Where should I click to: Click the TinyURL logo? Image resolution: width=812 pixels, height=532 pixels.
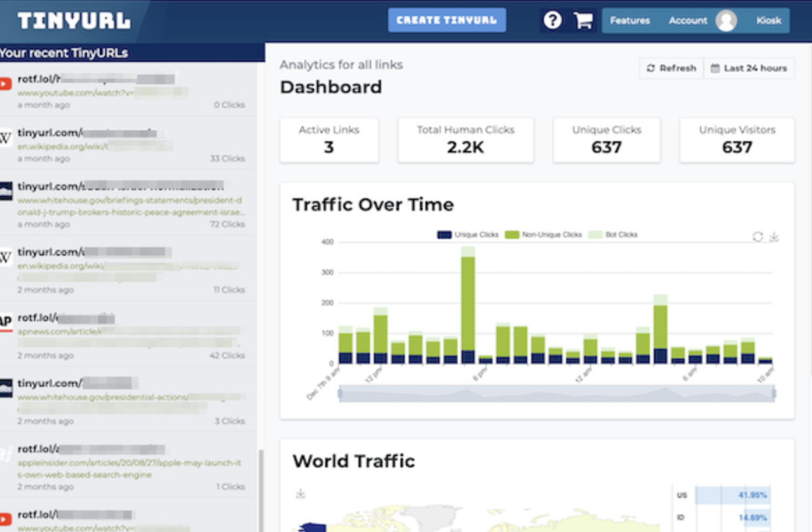(x=74, y=21)
